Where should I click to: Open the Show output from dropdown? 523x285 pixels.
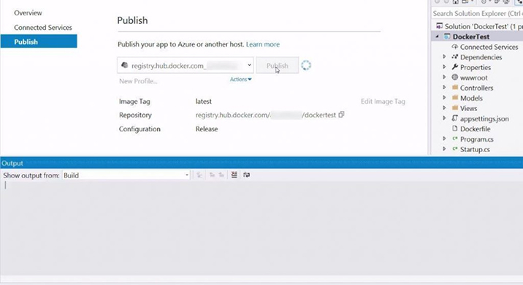tap(187, 175)
